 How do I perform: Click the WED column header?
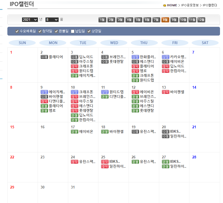click(x=114, y=43)
